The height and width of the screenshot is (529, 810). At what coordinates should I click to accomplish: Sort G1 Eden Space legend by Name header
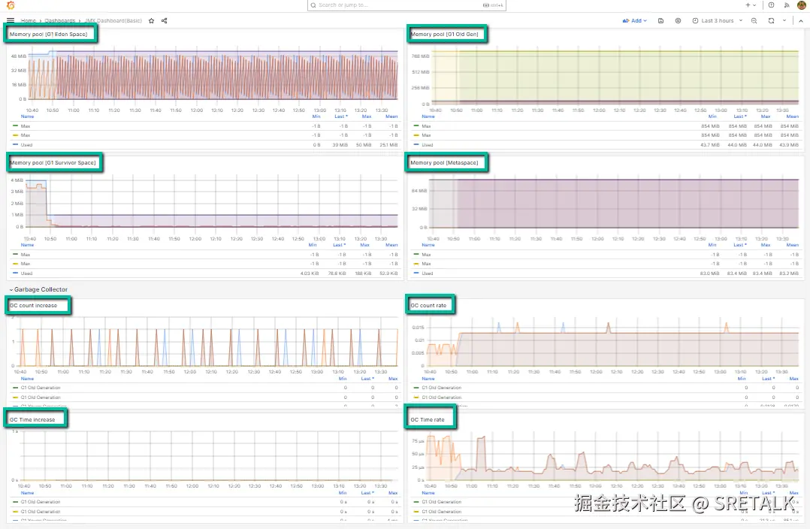tap(27, 116)
